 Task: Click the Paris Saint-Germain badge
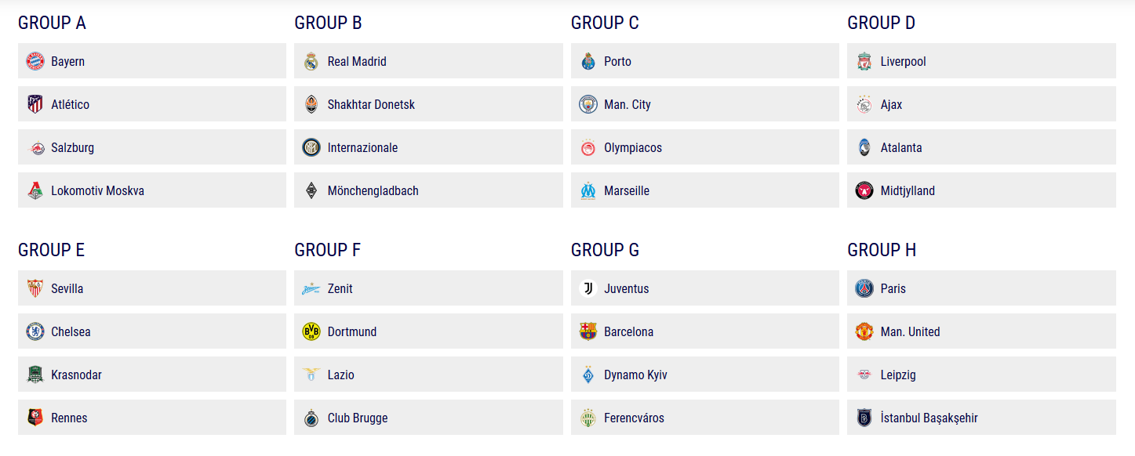point(864,288)
